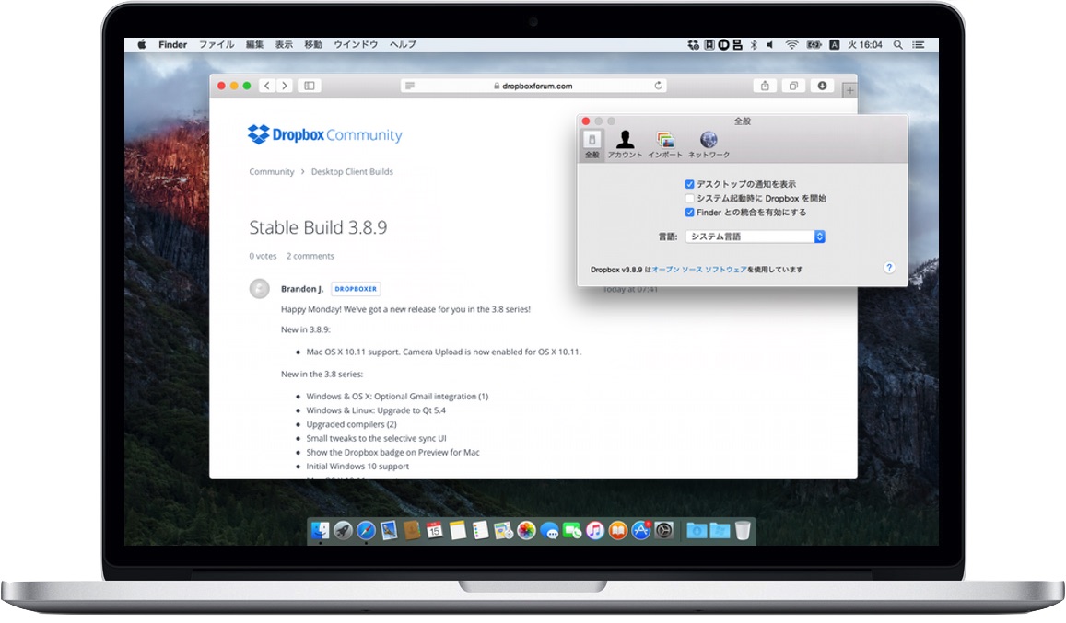Switch to the ネットワーク preferences tab

click(x=709, y=144)
